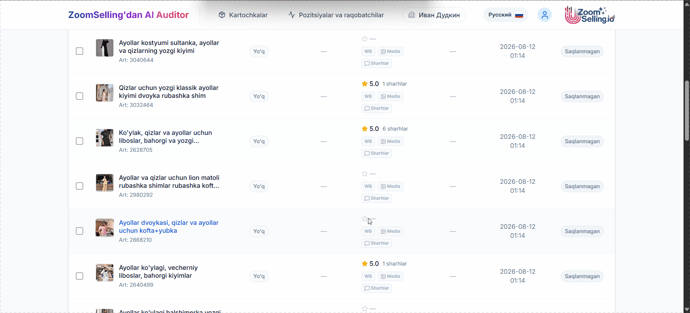690x313 pixels.
Task: Click the ZoomSelling.io logo
Action: 590,15
